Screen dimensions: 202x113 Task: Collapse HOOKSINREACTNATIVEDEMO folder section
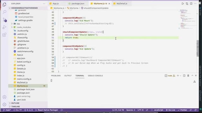tap(25, 8)
